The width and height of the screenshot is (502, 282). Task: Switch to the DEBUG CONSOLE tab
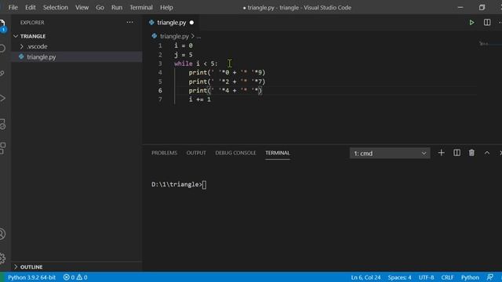click(235, 153)
